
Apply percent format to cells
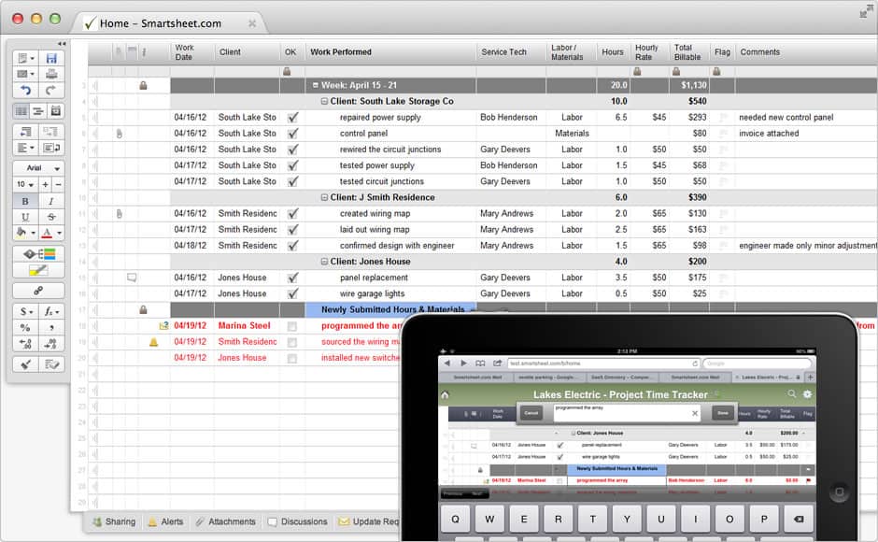tap(25, 328)
